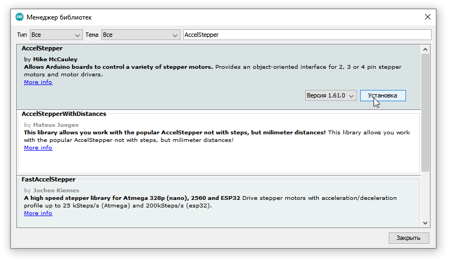The width and height of the screenshot is (450, 260).
Task: Close the Library Manager window with X
Action: [427, 17]
